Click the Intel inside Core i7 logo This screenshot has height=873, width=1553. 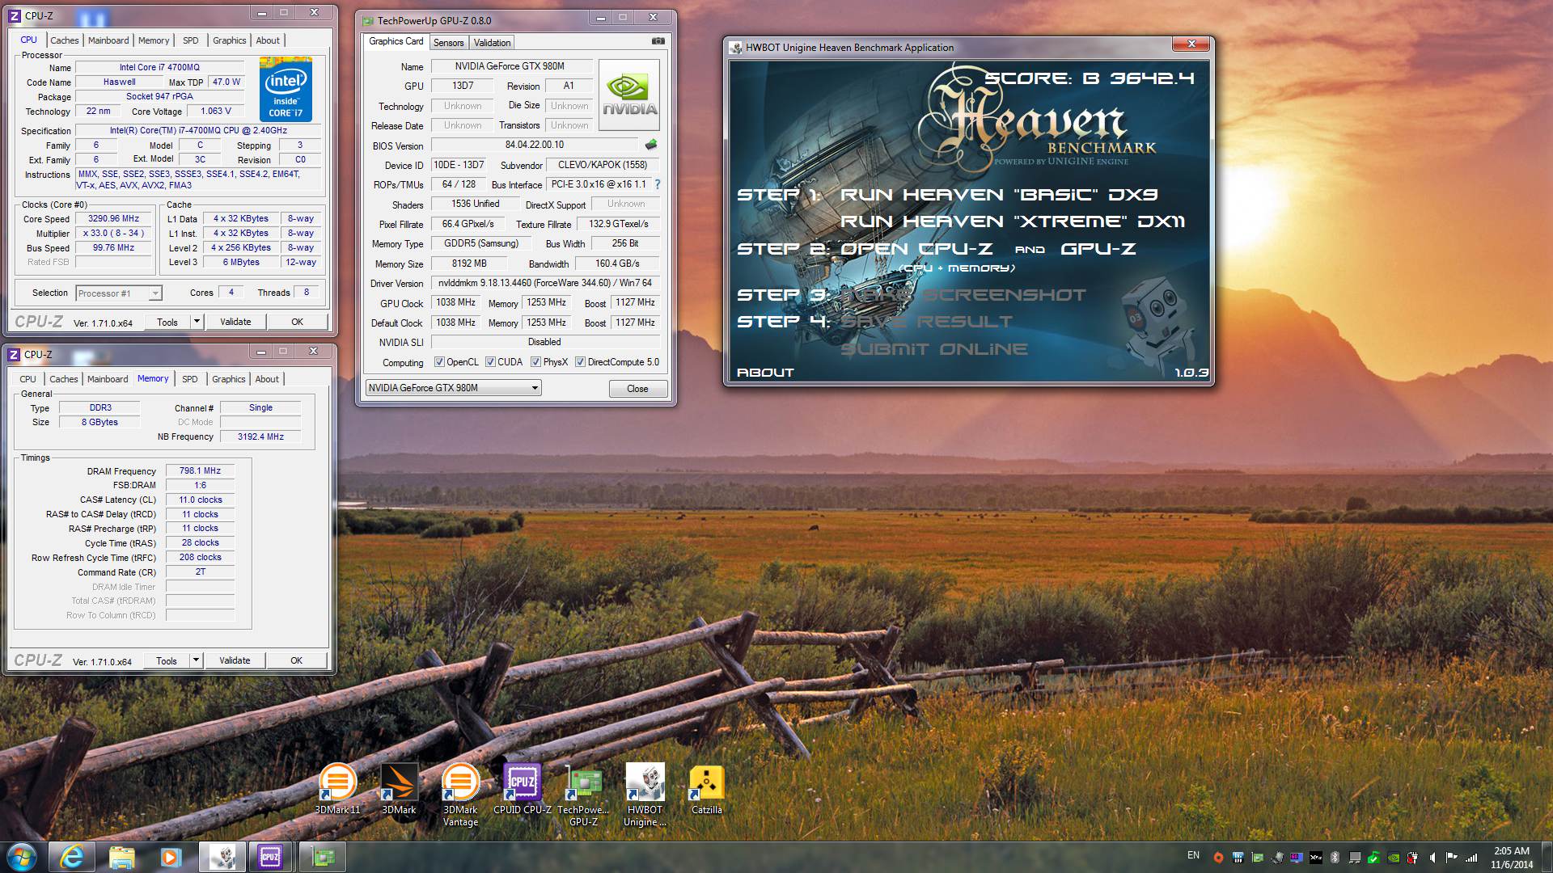coord(286,90)
